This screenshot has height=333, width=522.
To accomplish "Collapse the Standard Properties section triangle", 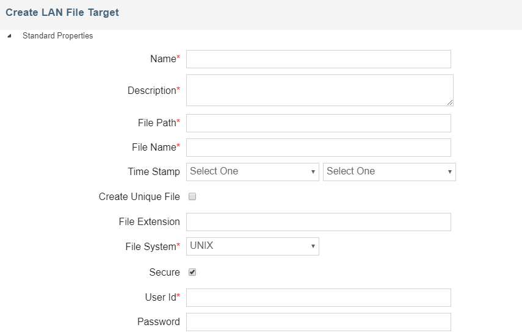I will click(9, 36).
